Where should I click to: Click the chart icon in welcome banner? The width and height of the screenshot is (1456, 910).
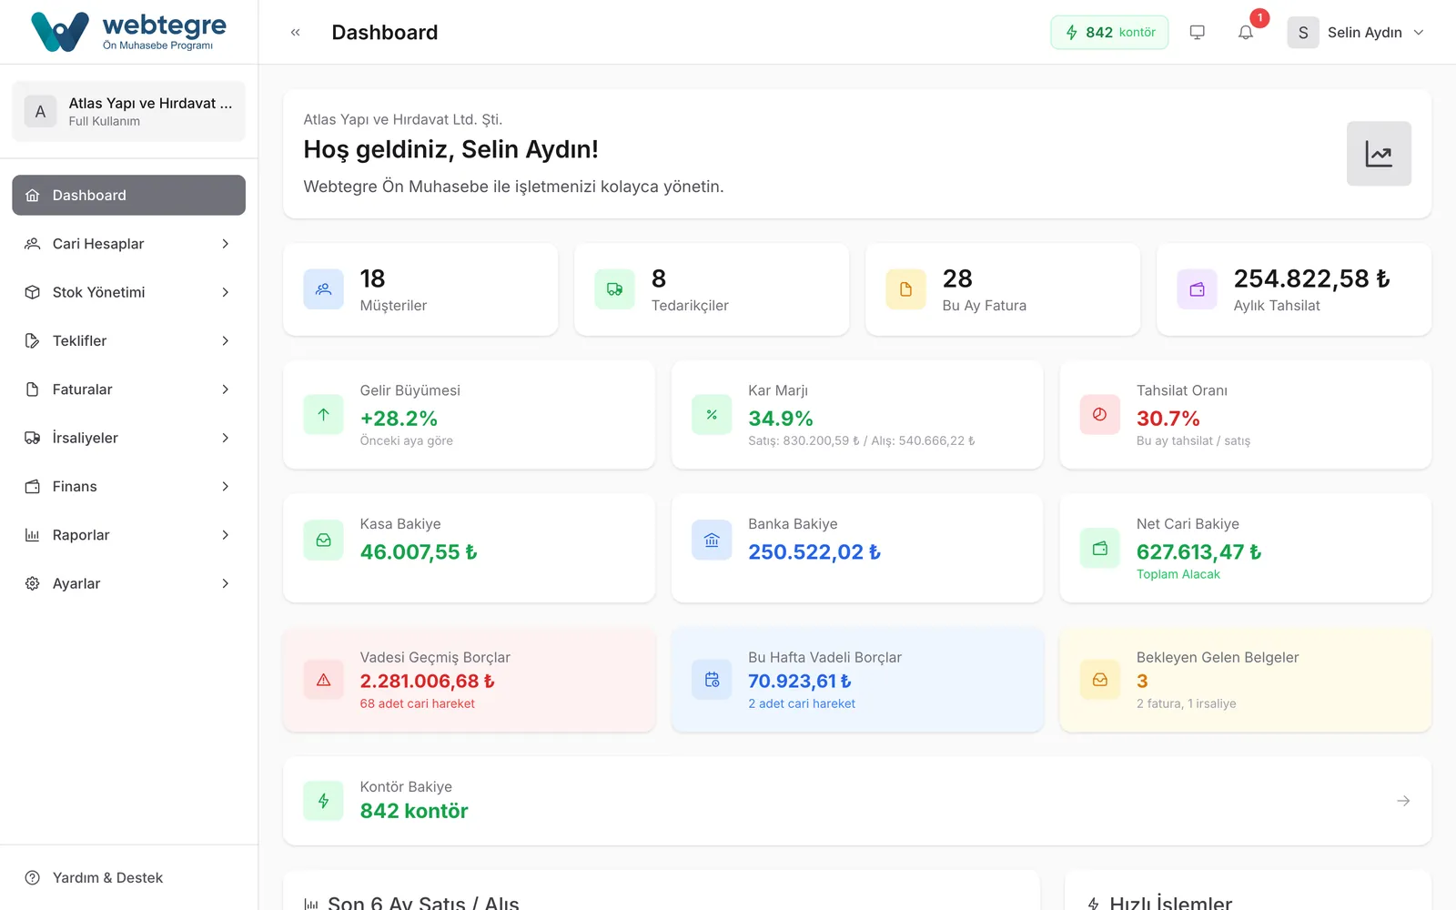1379,154
